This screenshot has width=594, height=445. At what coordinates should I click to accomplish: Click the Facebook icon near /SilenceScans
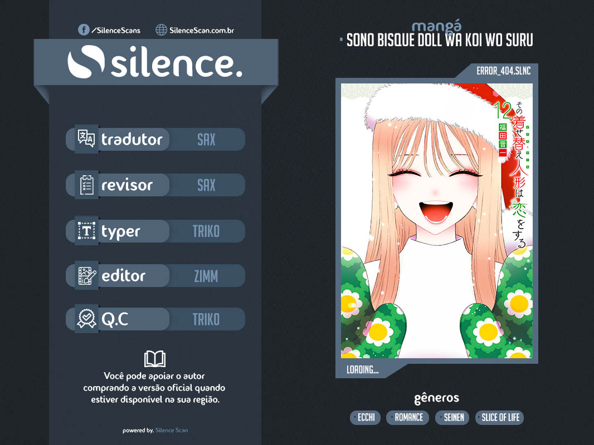tap(84, 30)
